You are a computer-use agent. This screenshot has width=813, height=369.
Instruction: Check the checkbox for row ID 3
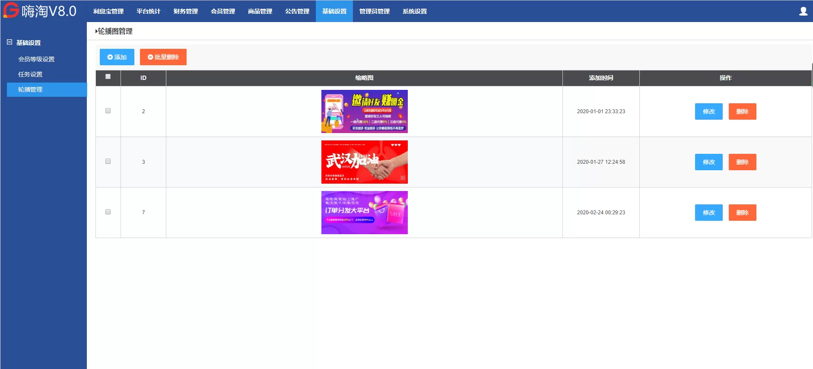108,162
